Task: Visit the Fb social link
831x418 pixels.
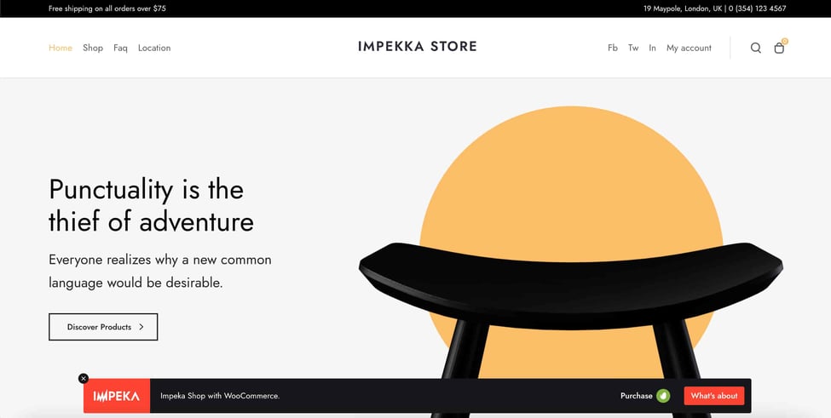Action: tap(613, 49)
